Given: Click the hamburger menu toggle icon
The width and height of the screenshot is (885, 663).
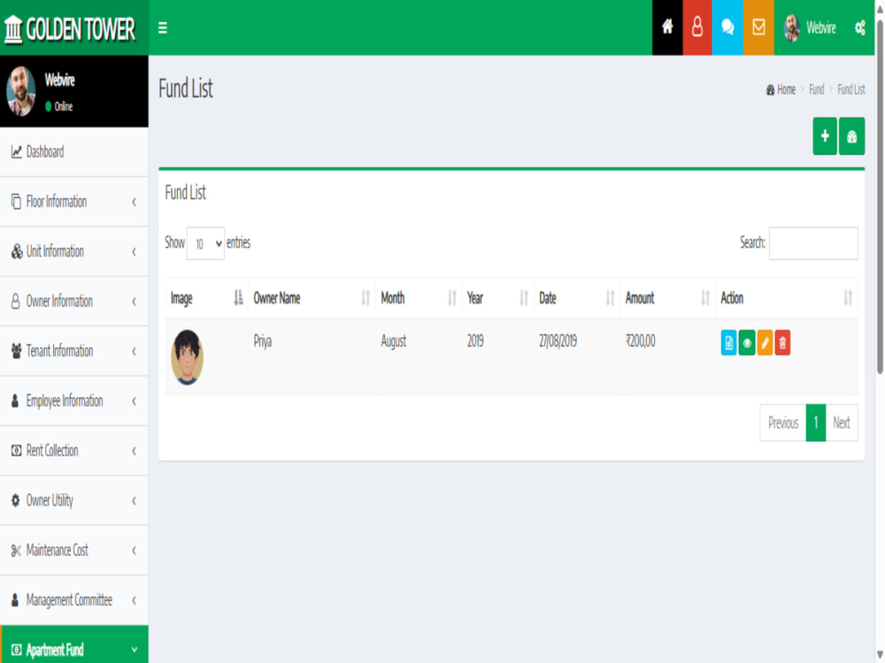Looking at the screenshot, I should pyautogui.click(x=163, y=27).
